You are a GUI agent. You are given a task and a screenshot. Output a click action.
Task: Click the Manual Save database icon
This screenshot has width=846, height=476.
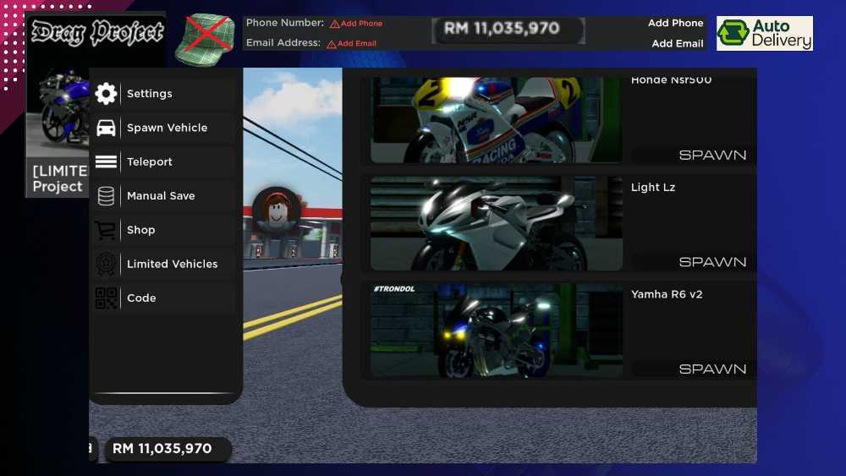tap(106, 195)
